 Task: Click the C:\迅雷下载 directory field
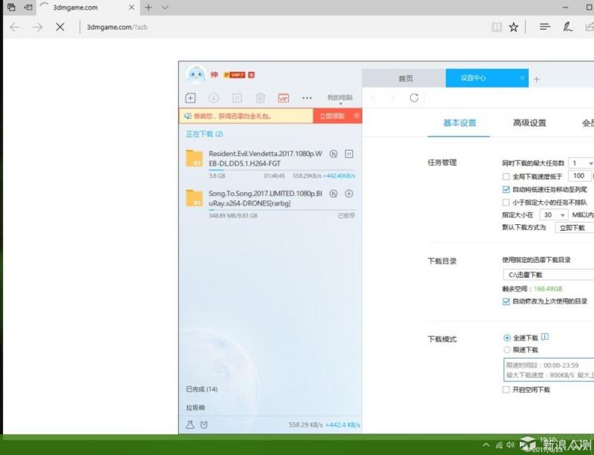pyautogui.click(x=549, y=275)
